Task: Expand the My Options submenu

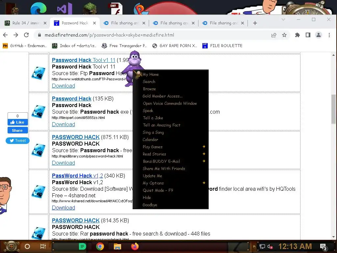Action: click(x=171, y=183)
